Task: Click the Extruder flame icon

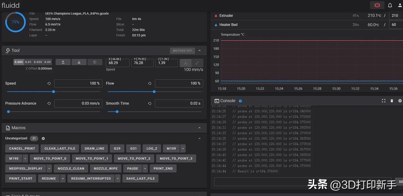Action: pyautogui.click(x=216, y=15)
